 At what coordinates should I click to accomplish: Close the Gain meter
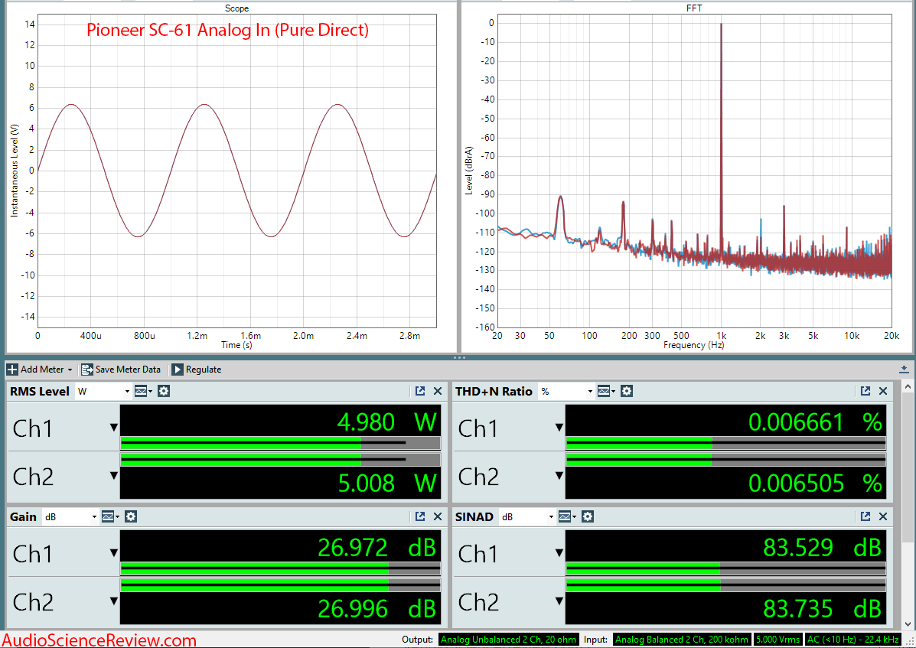(x=438, y=516)
